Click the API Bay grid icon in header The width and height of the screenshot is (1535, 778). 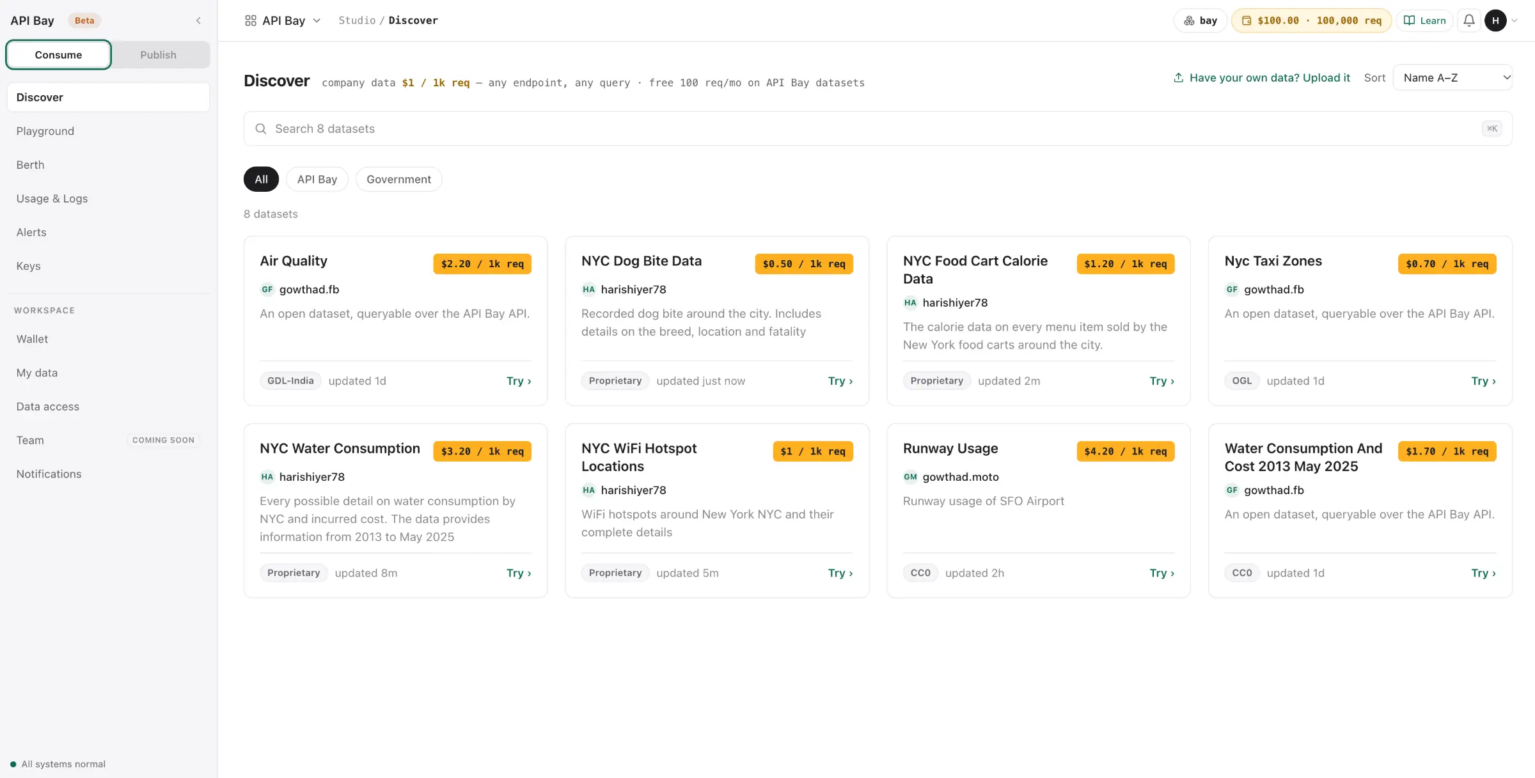[251, 20]
